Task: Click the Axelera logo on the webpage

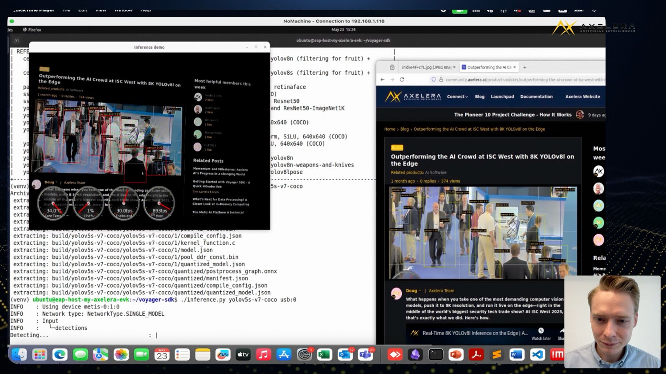Action: [x=412, y=97]
